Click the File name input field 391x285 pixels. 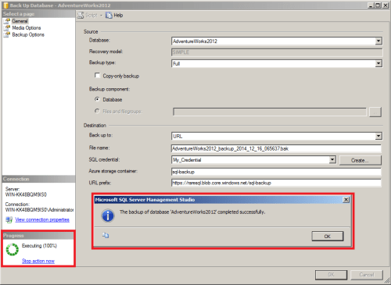coord(276,148)
